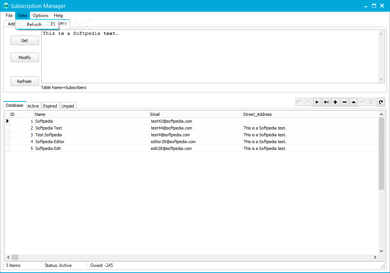The width and height of the screenshot is (390, 273).
Task: Go to next record in navigator
Action: (x=317, y=102)
